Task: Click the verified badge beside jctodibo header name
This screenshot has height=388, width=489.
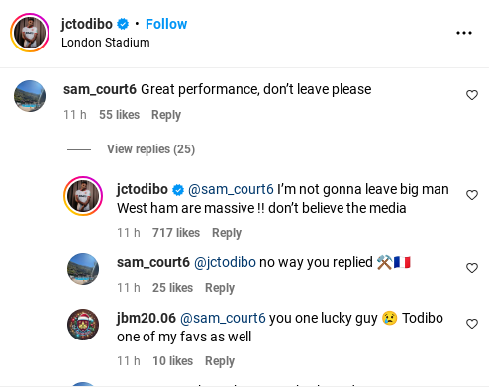Action: (123, 24)
